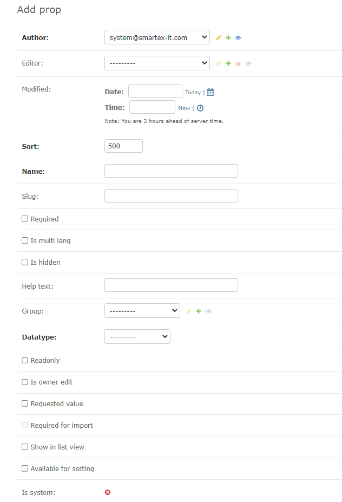342x502 pixels.
Task: Click green plus icon beside Author
Action: pos(228,38)
